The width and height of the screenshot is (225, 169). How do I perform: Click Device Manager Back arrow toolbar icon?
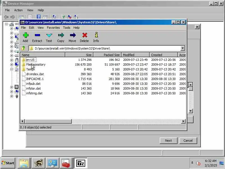click(x=6, y=17)
